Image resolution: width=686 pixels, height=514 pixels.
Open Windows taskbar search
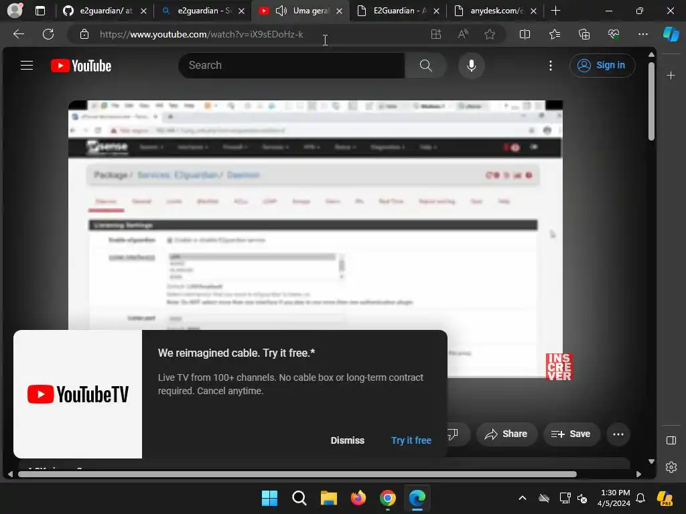(299, 498)
